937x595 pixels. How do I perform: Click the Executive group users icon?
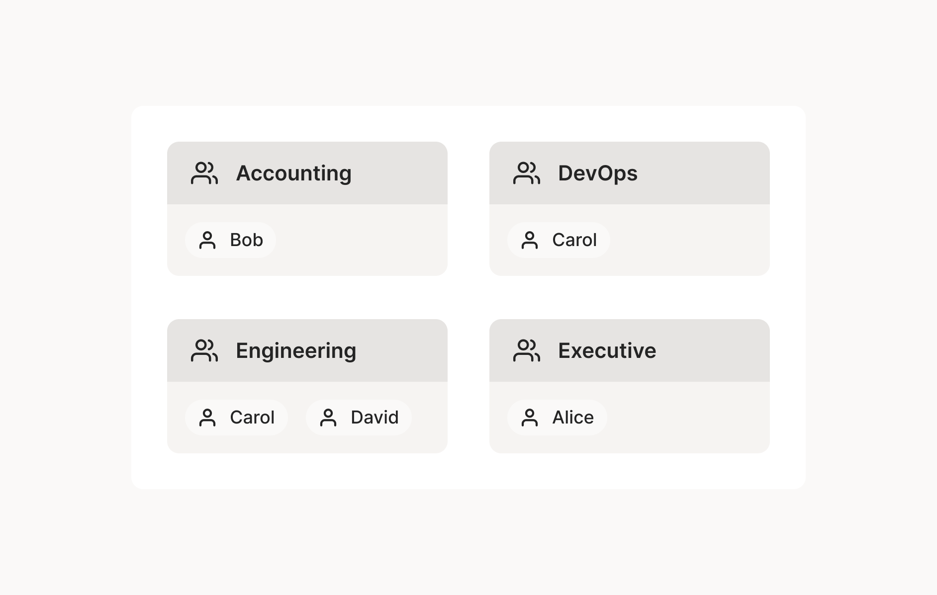527,350
